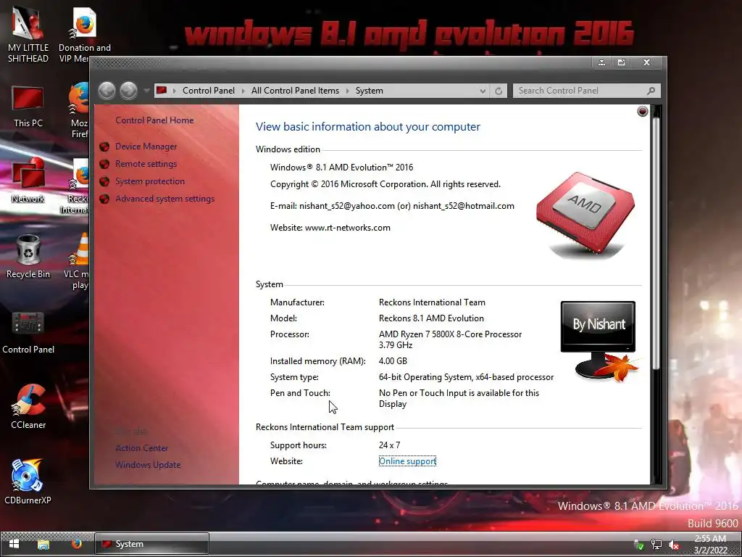Image resolution: width=742 pixels, height=557 pixels.
Task: Open Network desktop icon
Action: point(28,181)
